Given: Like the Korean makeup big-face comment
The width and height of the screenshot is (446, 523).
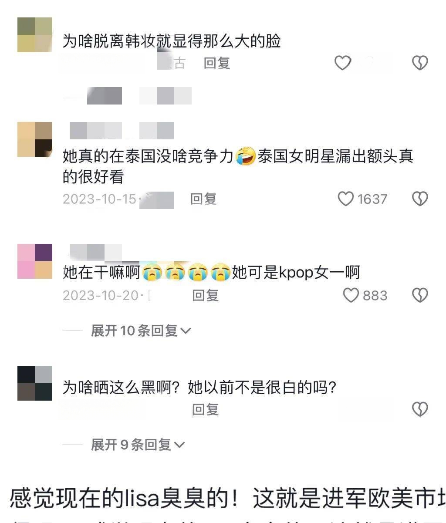Looking at the screenshot, I should [343, 63].
